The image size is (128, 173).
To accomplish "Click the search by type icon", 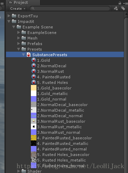I will 116,8.
